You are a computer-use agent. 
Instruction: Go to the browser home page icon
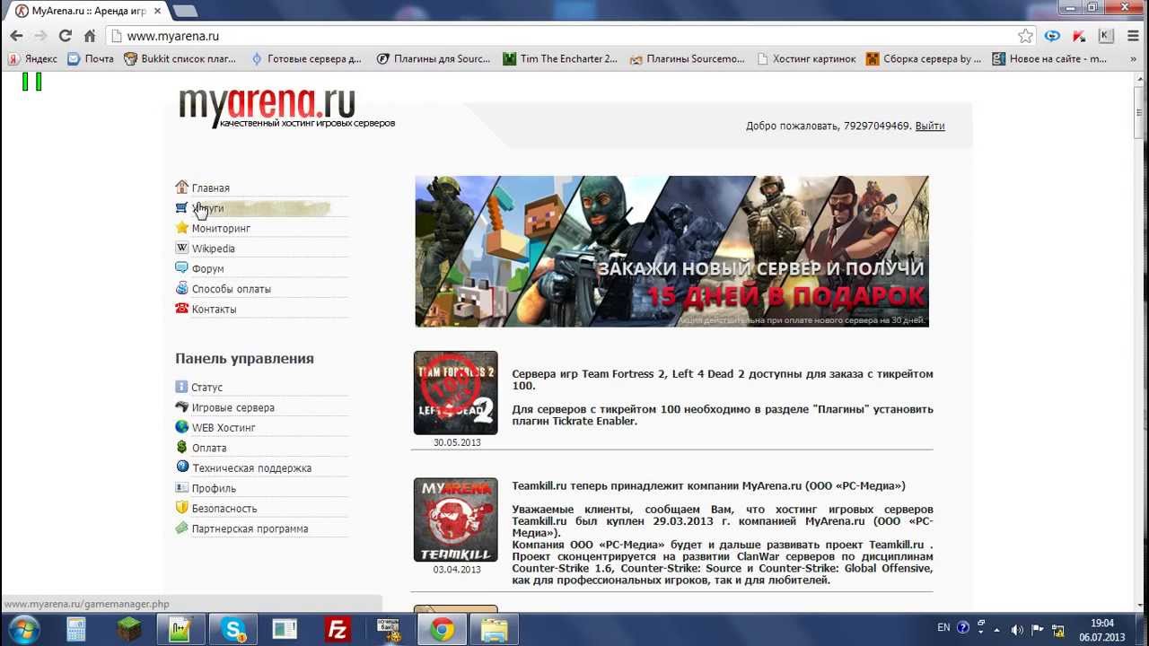(x=90, y=36)
